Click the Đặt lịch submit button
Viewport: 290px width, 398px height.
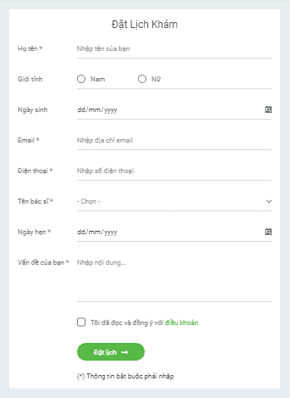click(x=111, y=352)
